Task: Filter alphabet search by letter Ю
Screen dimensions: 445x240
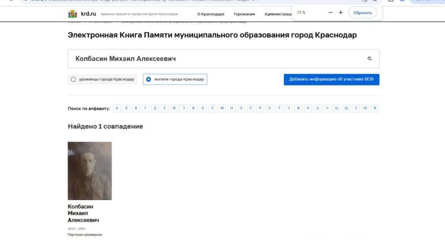Action: (x=365, y=108)
